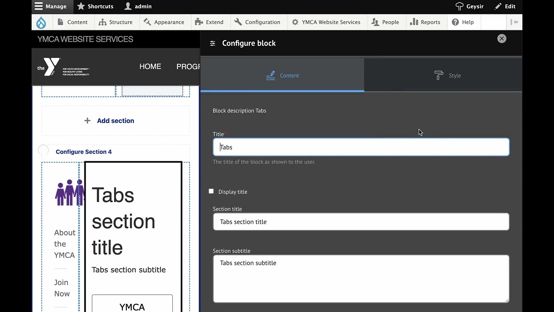Open the Content admin menu

coord(72,22)
